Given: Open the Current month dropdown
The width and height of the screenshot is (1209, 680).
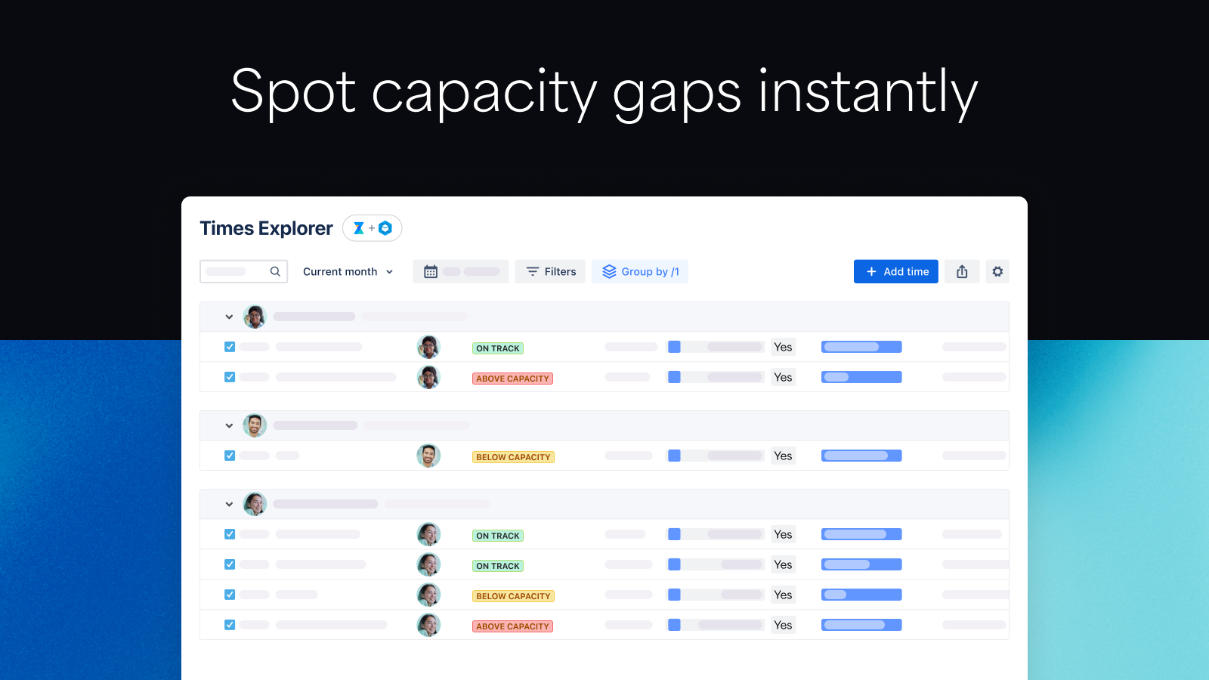Looking at the screenshot, I should coord(348,272).
